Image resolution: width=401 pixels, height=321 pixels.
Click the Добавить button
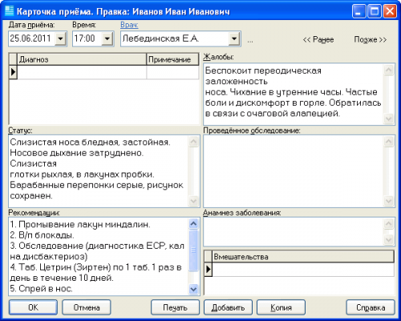pyautogui.click(x=228, y=307)
